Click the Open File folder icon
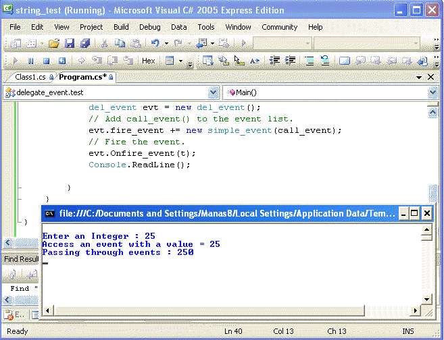 [x=53, y=43]
